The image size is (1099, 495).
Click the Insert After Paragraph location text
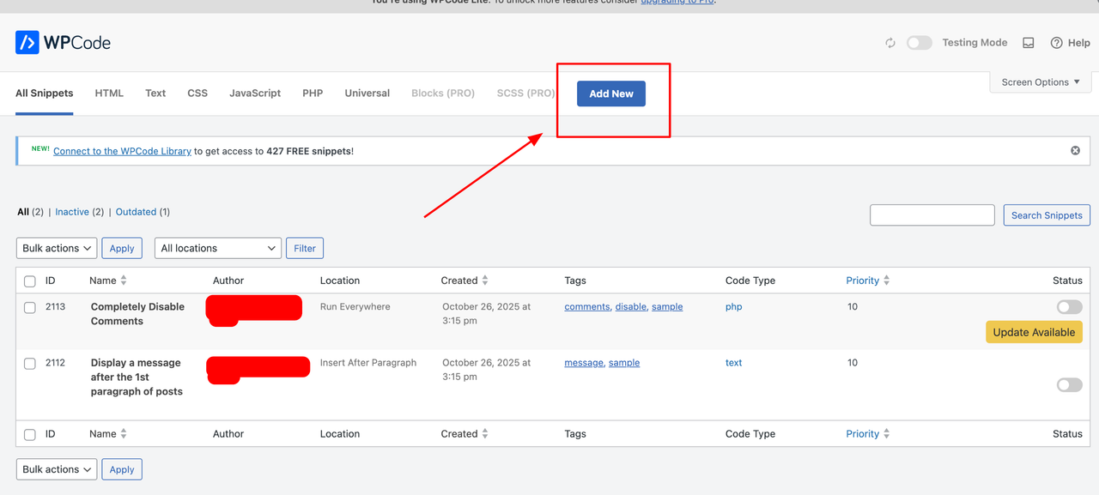coord(368,363)
